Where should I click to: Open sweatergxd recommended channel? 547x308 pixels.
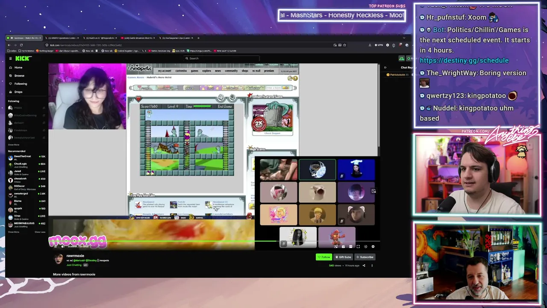pos(26,194)
